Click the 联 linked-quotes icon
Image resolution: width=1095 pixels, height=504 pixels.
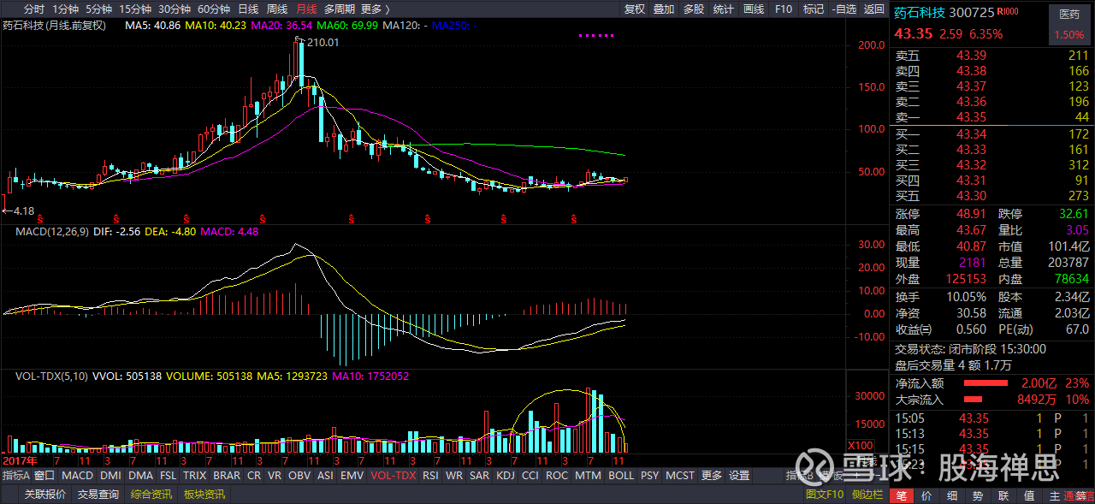(1003, 495)
